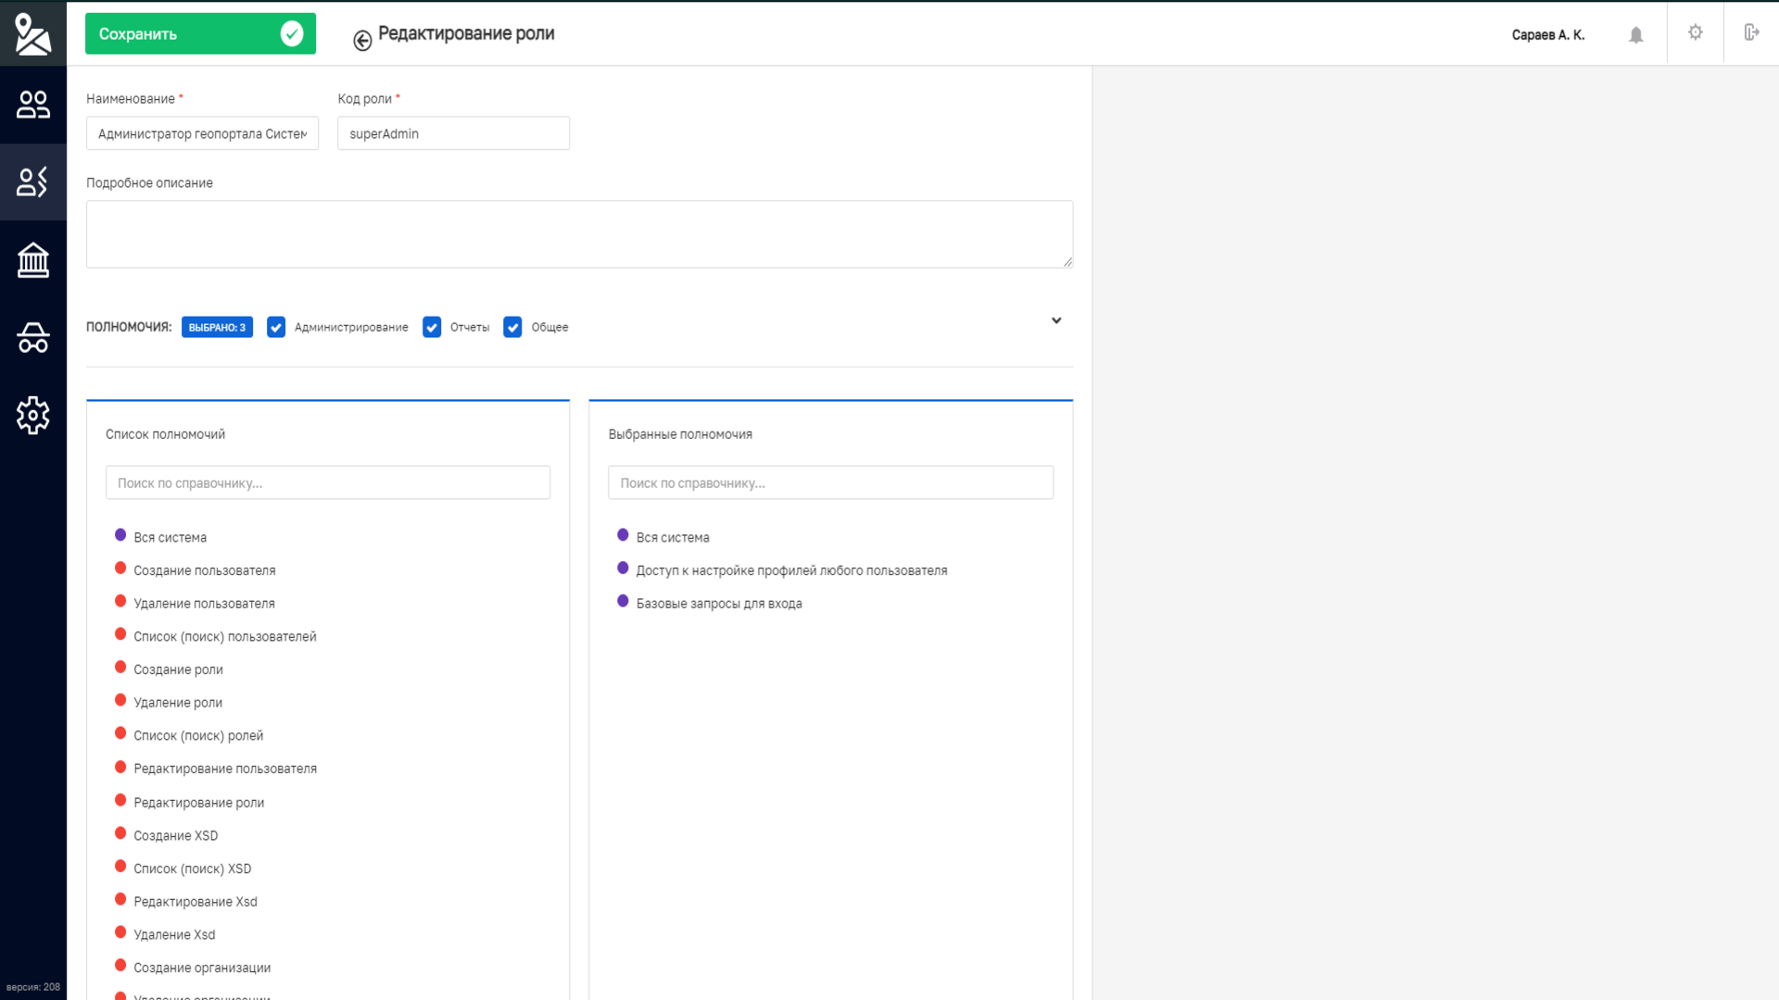Focus the Код роли input field
Viewport: 1779px width, 1000px height.
tap(453, 133)
